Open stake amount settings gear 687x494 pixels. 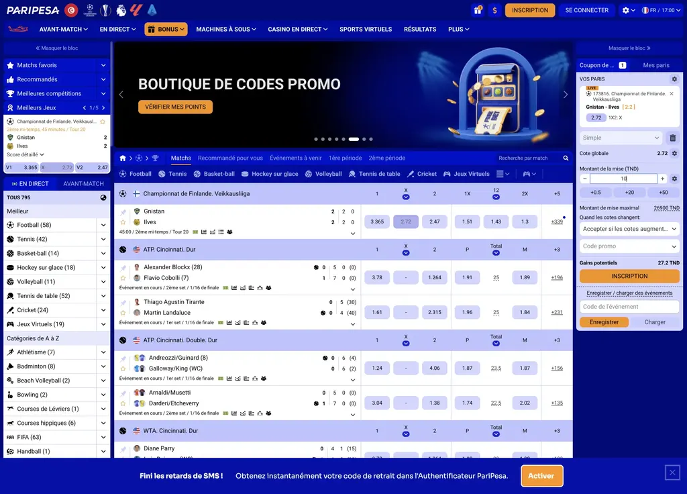(674, 179)
